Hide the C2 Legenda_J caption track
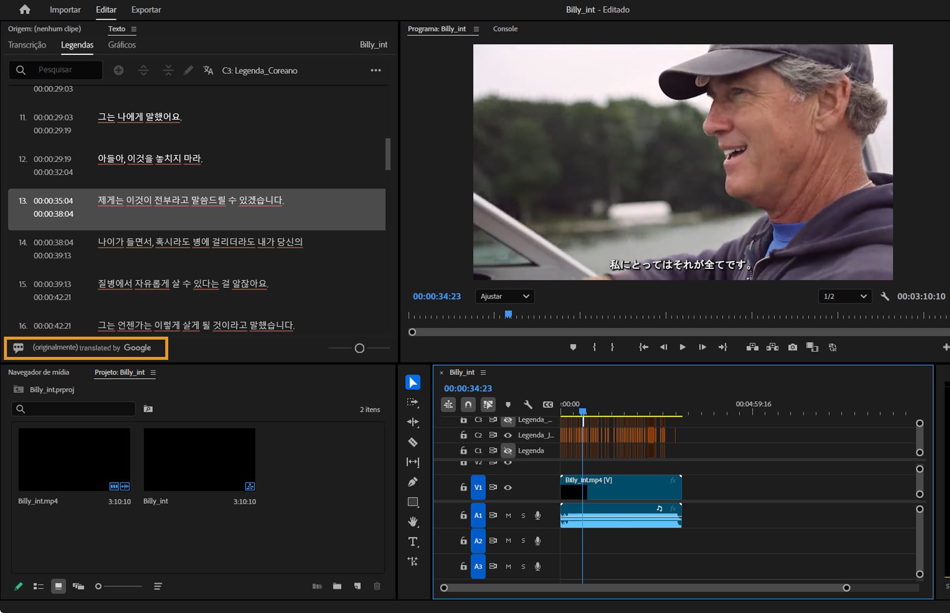Image resolution: width=950 pixels, height=613 pixels. [508, 435]
